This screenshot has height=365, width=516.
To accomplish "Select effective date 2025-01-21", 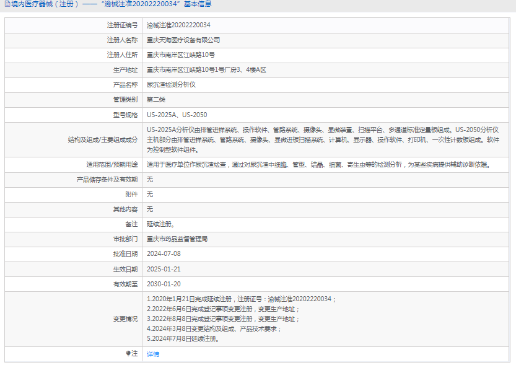I will coord(164,269).
